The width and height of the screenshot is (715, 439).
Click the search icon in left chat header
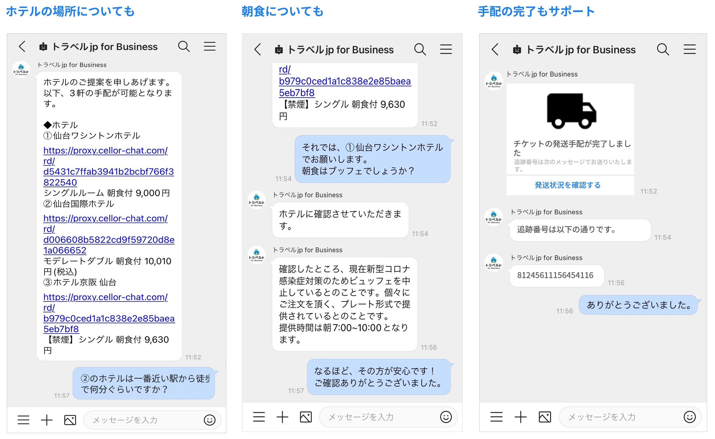[x=184, y=46]
